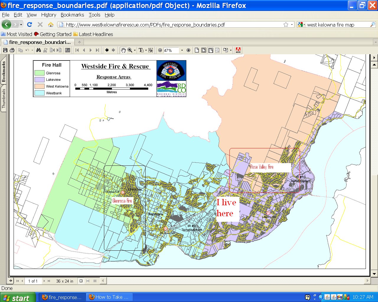This screenshot has height=302, width=378.
Task: Open back button history dropdown
Action: 21,24
